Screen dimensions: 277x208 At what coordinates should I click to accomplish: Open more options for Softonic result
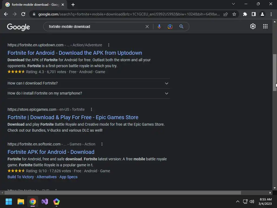click(x=102, y=144)
